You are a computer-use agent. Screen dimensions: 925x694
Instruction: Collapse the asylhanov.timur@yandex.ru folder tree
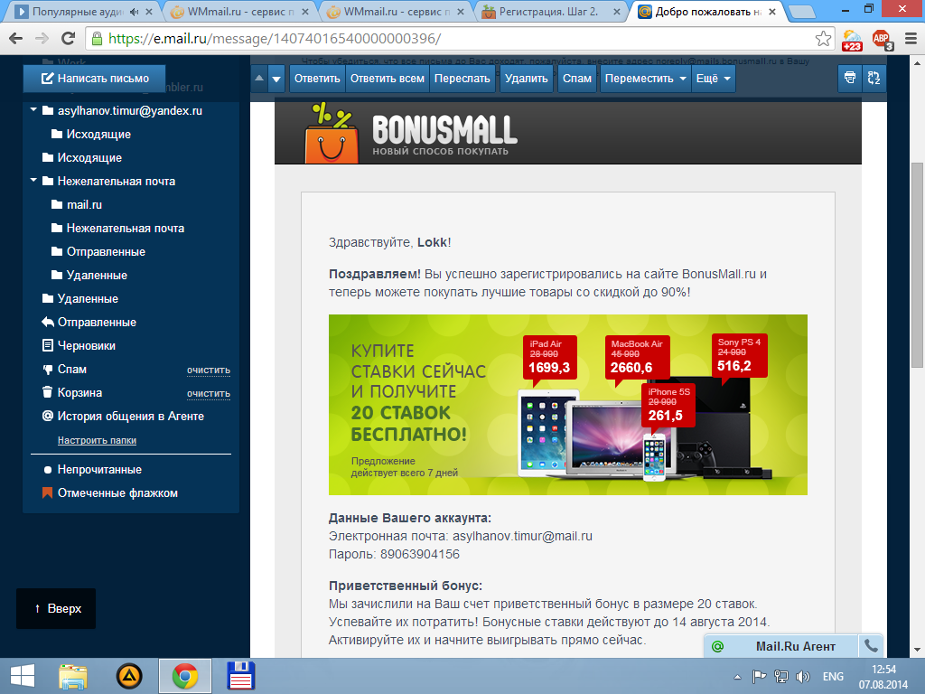point(33,109)
